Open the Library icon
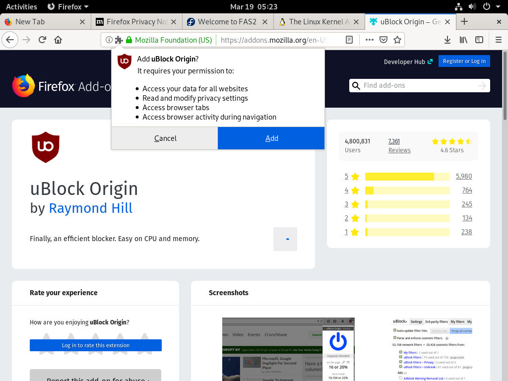508x381 pixels. [x=463, y=40]
